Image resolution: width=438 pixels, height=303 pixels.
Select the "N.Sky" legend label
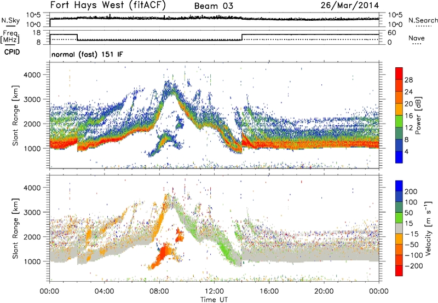[10, 20]
